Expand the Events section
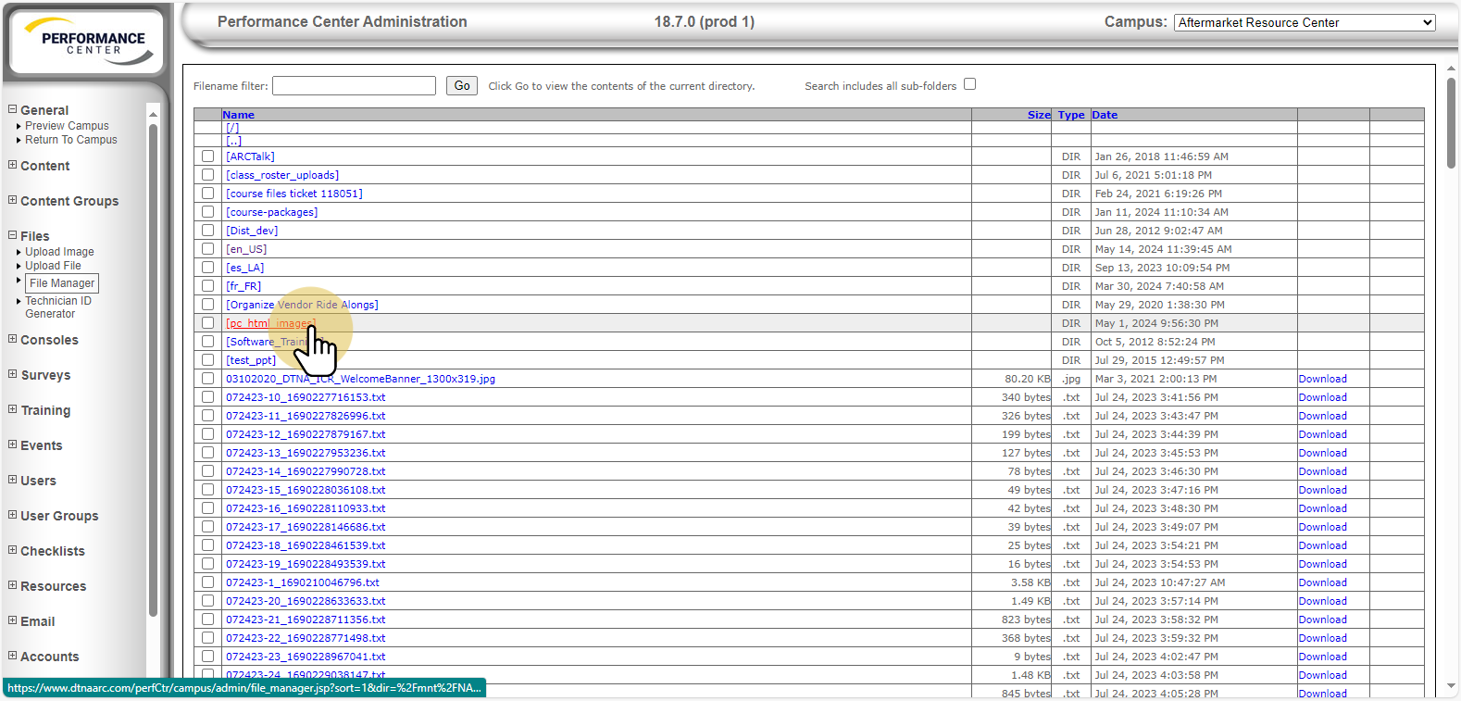The width and height of the screenshot is (1461, 701). coord(13,445)
